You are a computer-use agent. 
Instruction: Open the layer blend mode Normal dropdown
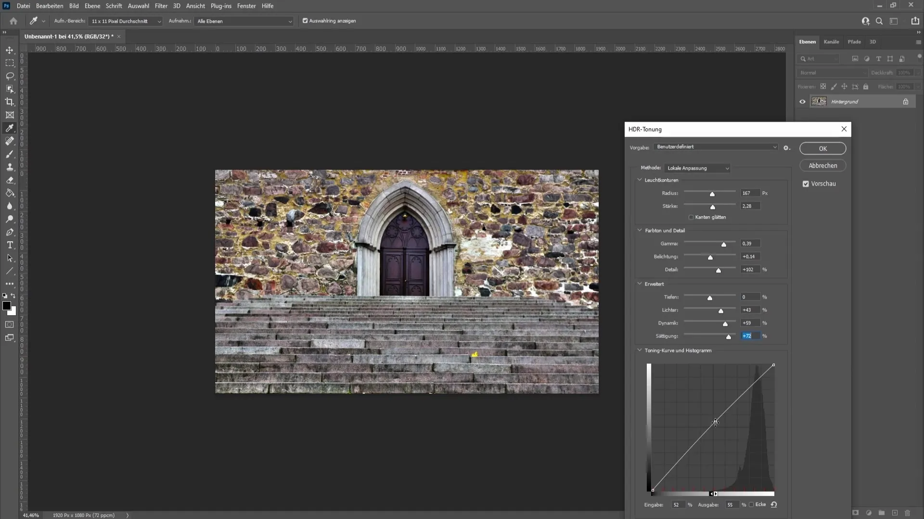click(x=832, y=73)
